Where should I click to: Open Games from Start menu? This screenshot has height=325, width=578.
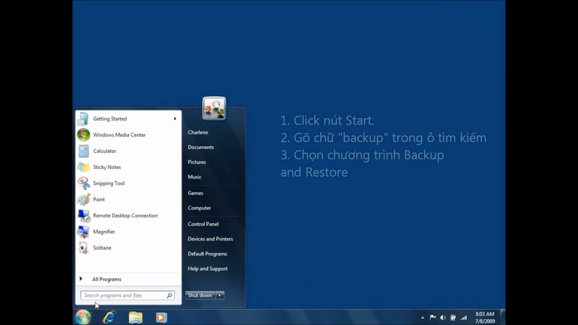(196, 193)
